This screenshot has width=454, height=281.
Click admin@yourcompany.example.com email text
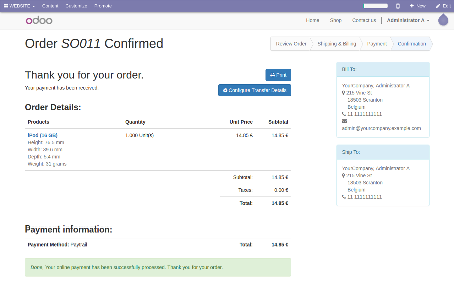(x=381, y=128)
